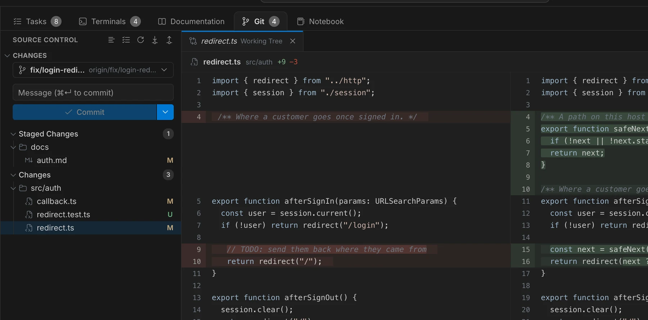648x320 pixels.
Task: Click the commit message input field
Action: pyautogui.click(x=93, y=92)
